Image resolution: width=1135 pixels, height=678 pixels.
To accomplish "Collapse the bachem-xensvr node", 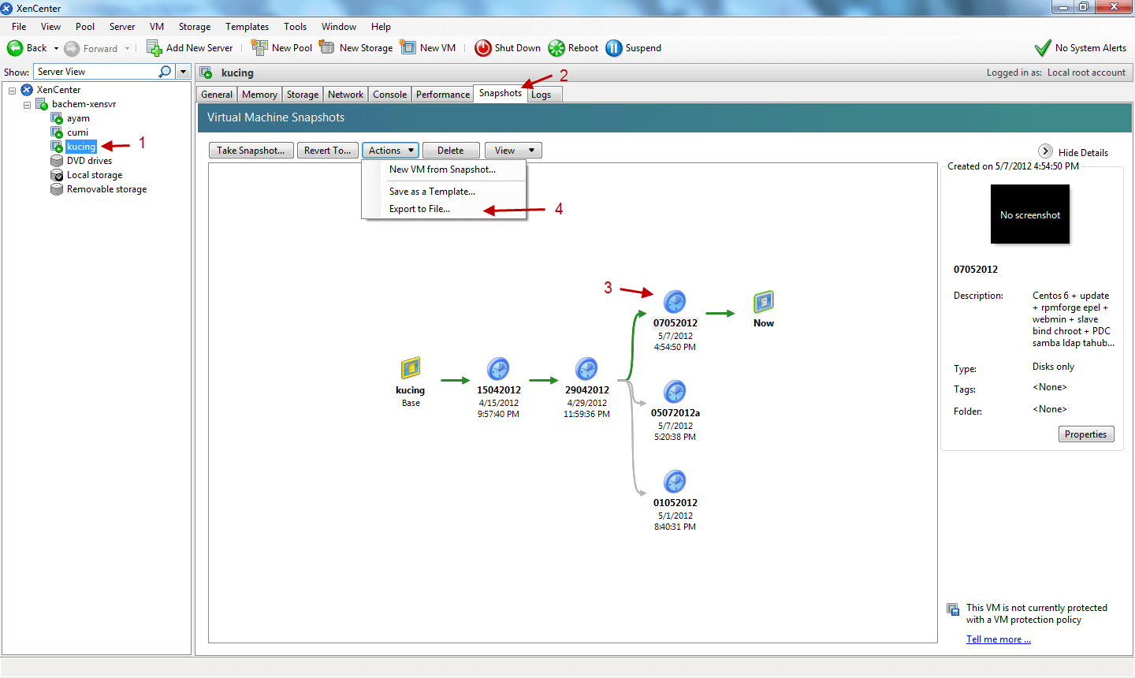I will [x=27, y=105].
